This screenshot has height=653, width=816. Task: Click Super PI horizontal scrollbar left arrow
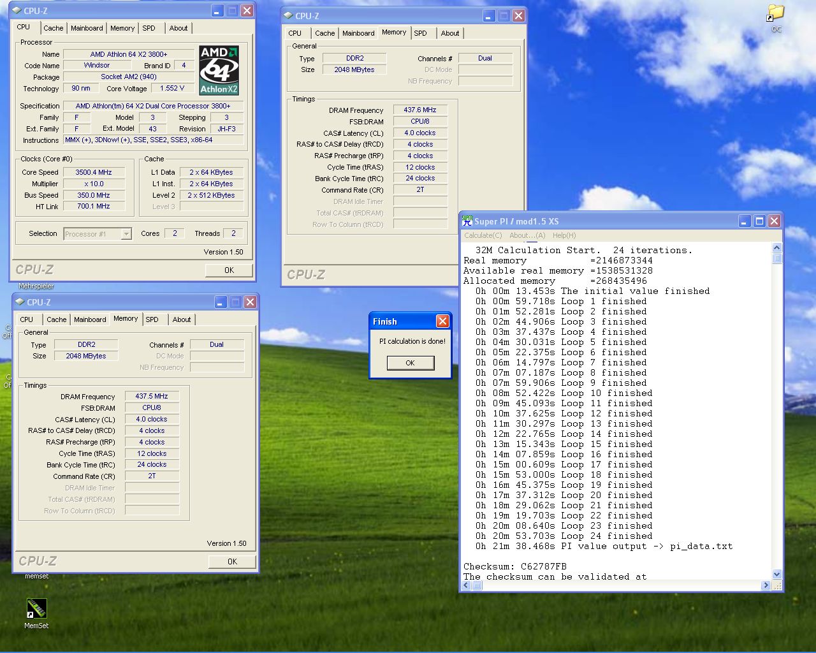[x=466, y=585]
